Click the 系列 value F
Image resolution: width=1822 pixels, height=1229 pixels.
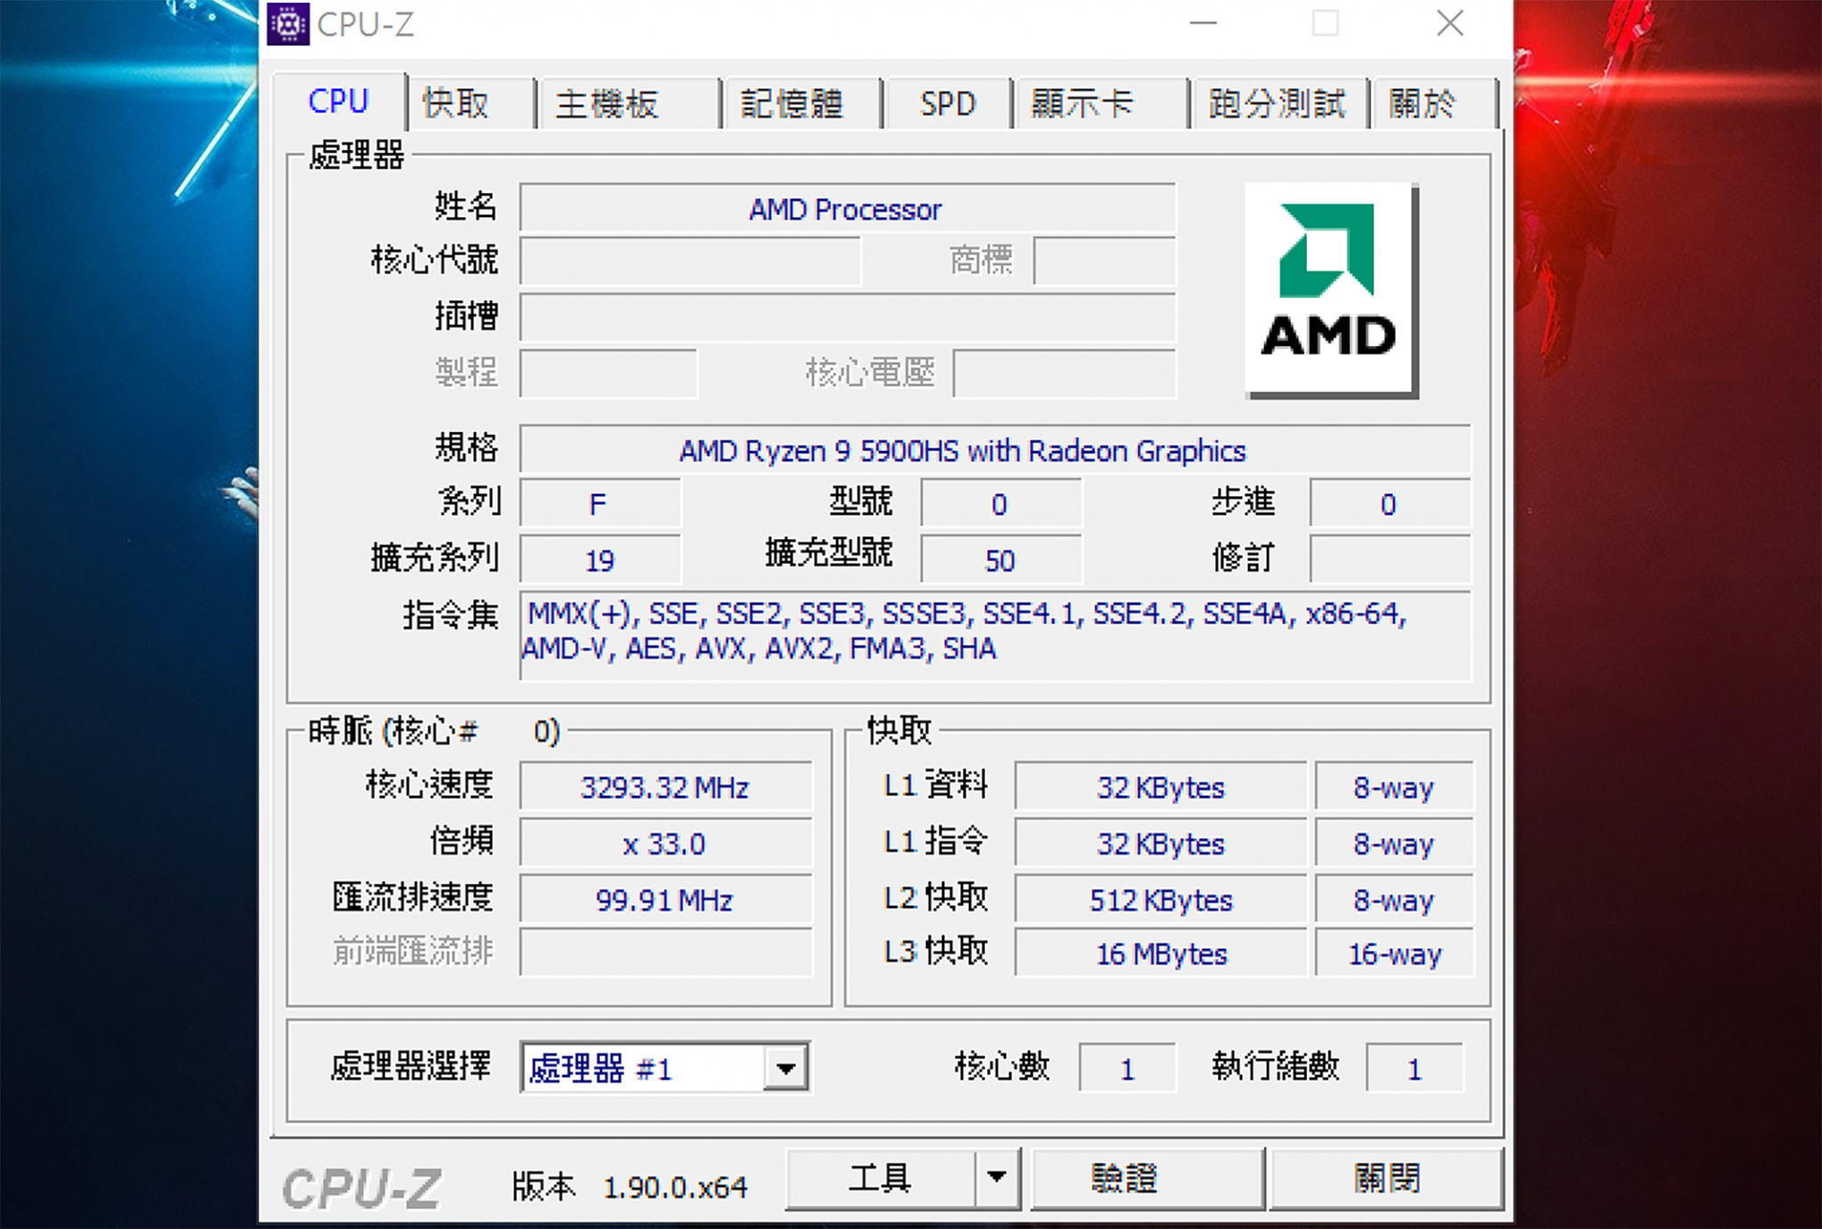(600, 504)
